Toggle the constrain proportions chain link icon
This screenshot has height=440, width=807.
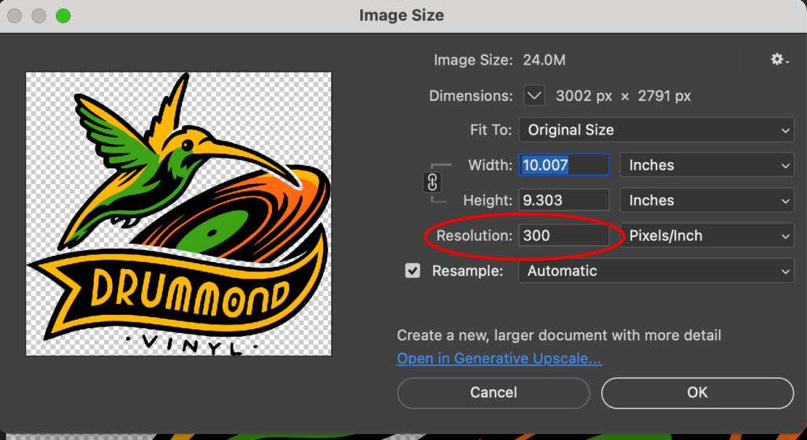(x=433, y=183)
